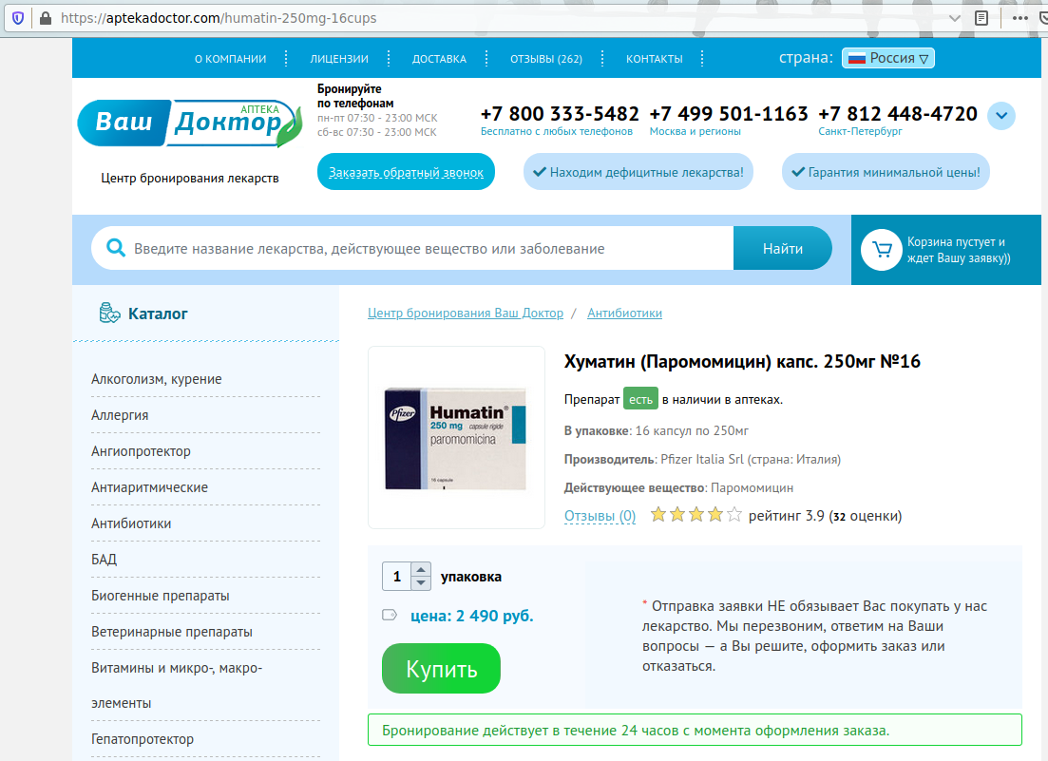Open Гепатопротектор category
Image resolution: width=1048 pixels, height=761 pixels.
pos(143,739)
